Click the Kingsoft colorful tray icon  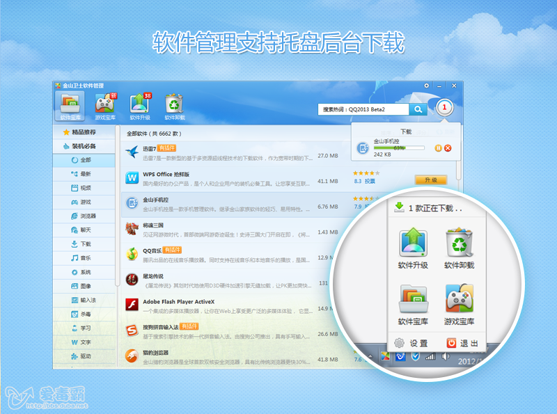[x=386, y=356]
